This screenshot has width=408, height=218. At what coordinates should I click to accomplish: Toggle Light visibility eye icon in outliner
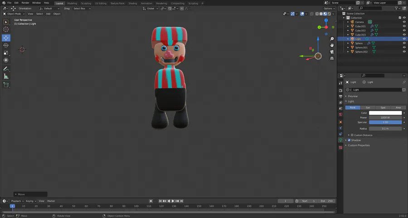404,39
